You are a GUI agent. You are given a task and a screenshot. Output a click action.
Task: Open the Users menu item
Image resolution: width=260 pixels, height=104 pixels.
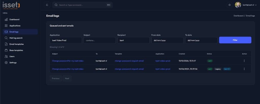(20, 57)
